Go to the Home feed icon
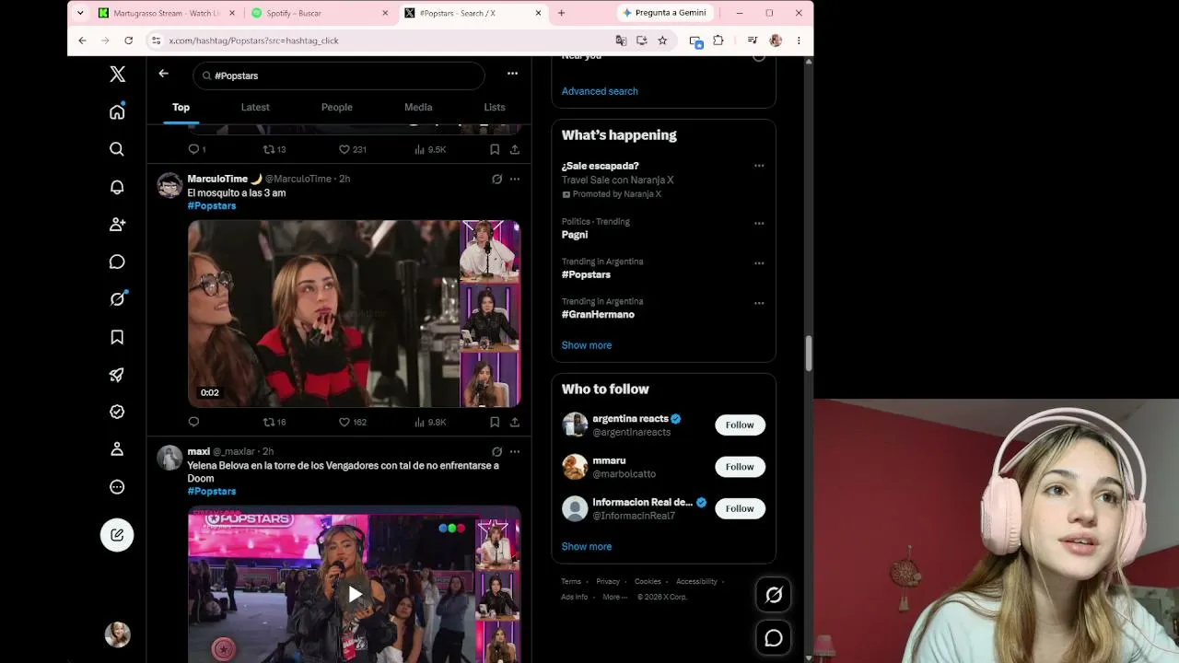The height and width of the screenshot is (663, 1179). [117, 111]
